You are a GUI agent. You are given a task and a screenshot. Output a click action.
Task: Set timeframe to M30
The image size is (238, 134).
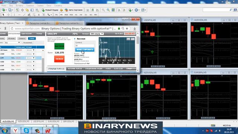coord(71,15)
